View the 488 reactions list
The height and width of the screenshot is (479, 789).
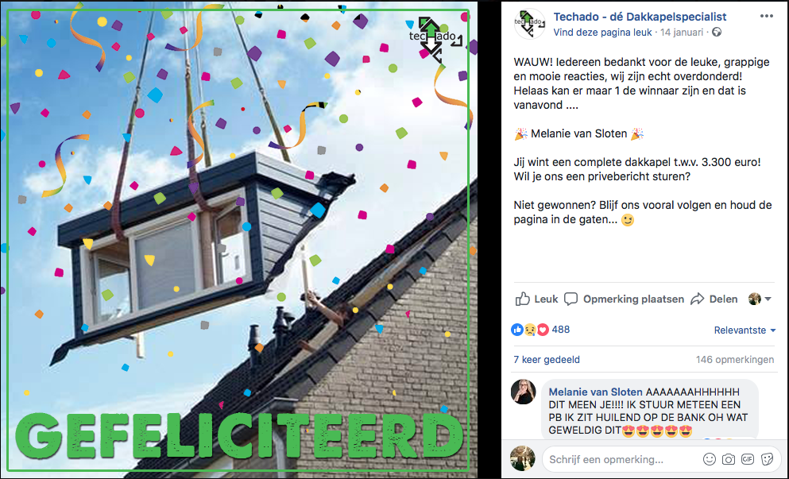[560, 330]
